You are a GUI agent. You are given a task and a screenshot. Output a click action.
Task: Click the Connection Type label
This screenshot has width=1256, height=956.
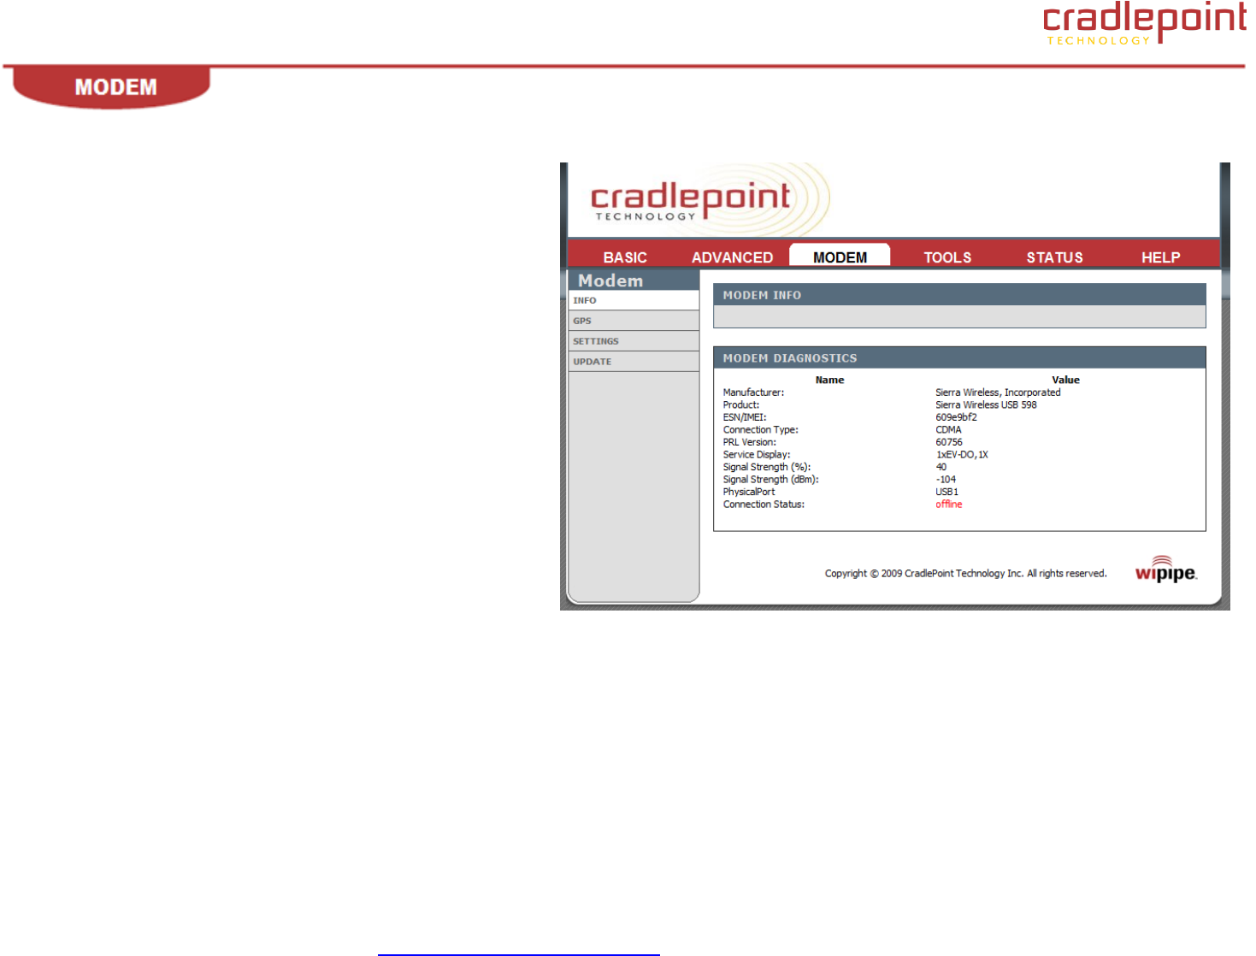pyautogui.click(x=761, y=430)
